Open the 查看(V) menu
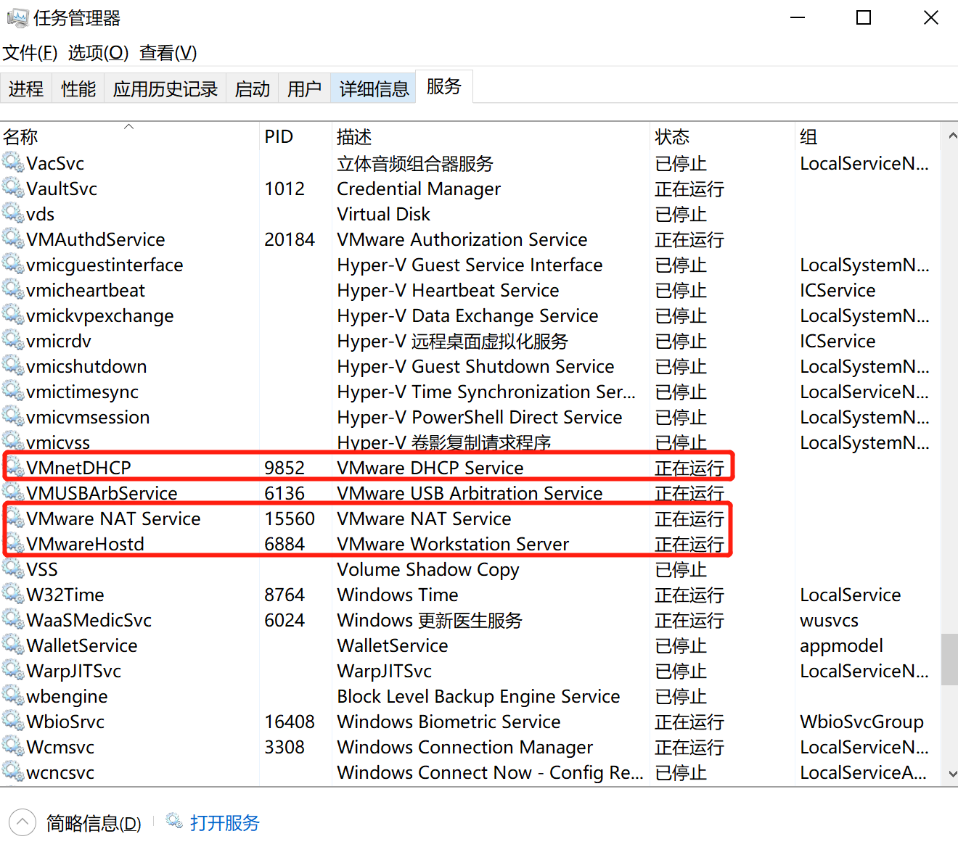 168,53
